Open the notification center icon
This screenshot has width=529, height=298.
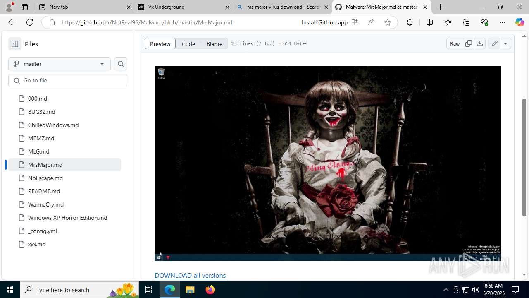point(515,290)
